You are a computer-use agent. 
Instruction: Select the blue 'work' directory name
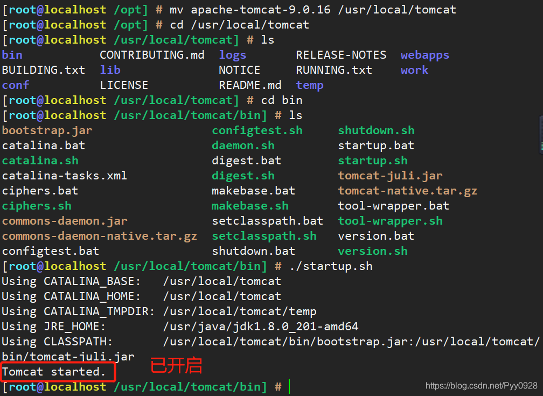tap(415, 71)
